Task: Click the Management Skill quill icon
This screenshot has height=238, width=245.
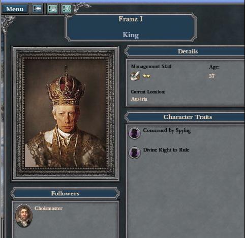Action: click(x=135, y=76)
